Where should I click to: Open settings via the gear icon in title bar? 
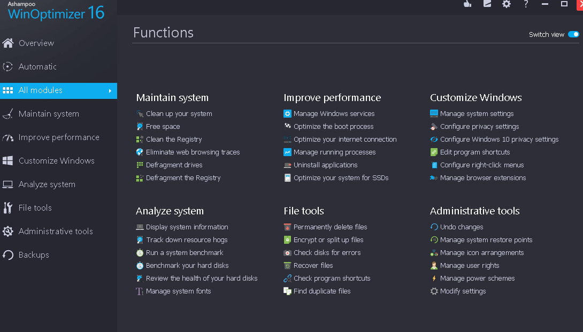coord(507,4)
